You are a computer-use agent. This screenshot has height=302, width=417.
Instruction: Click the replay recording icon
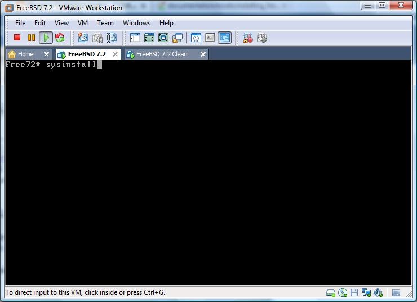click(x=262, y=38)
